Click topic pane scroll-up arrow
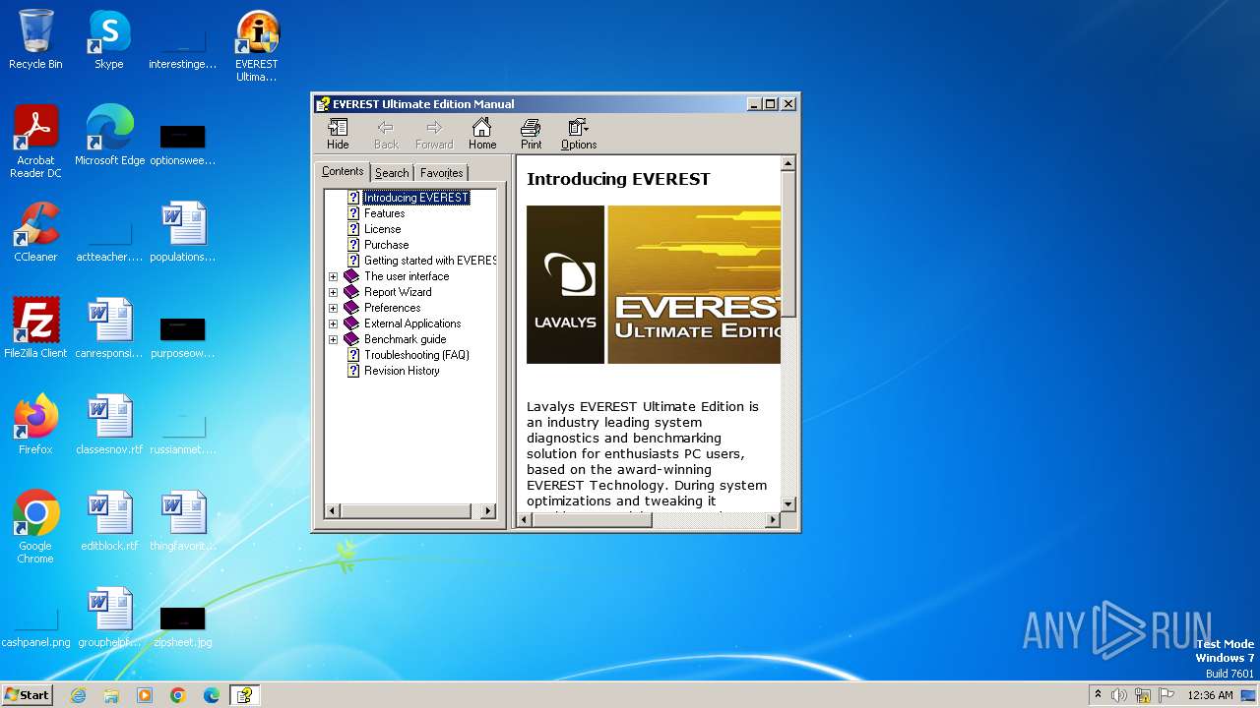The width and height of the screenshot is (1260, 708). point(787,163)
